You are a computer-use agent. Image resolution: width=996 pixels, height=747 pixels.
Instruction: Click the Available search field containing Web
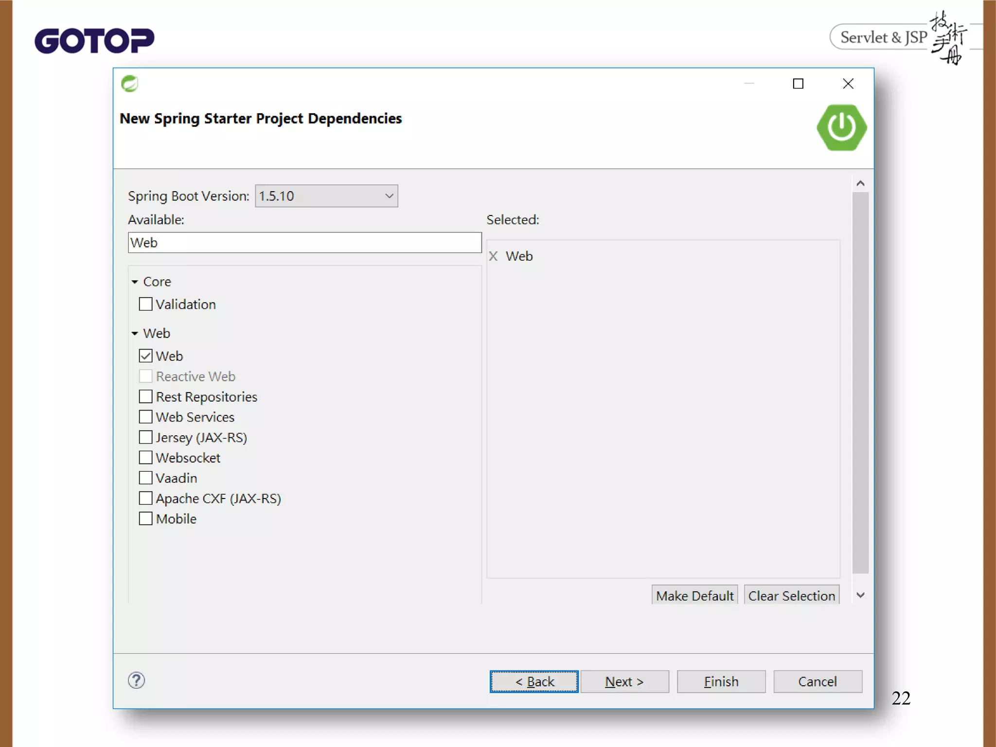point(304,243)
